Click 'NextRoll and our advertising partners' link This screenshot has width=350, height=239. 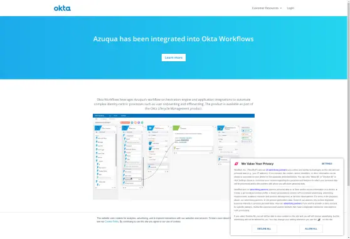[x=259, y=190]
